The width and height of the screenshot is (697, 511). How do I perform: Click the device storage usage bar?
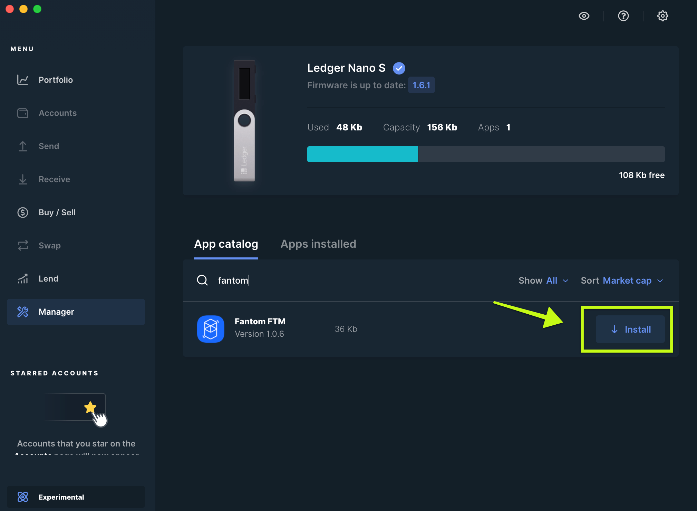point(486,154)
